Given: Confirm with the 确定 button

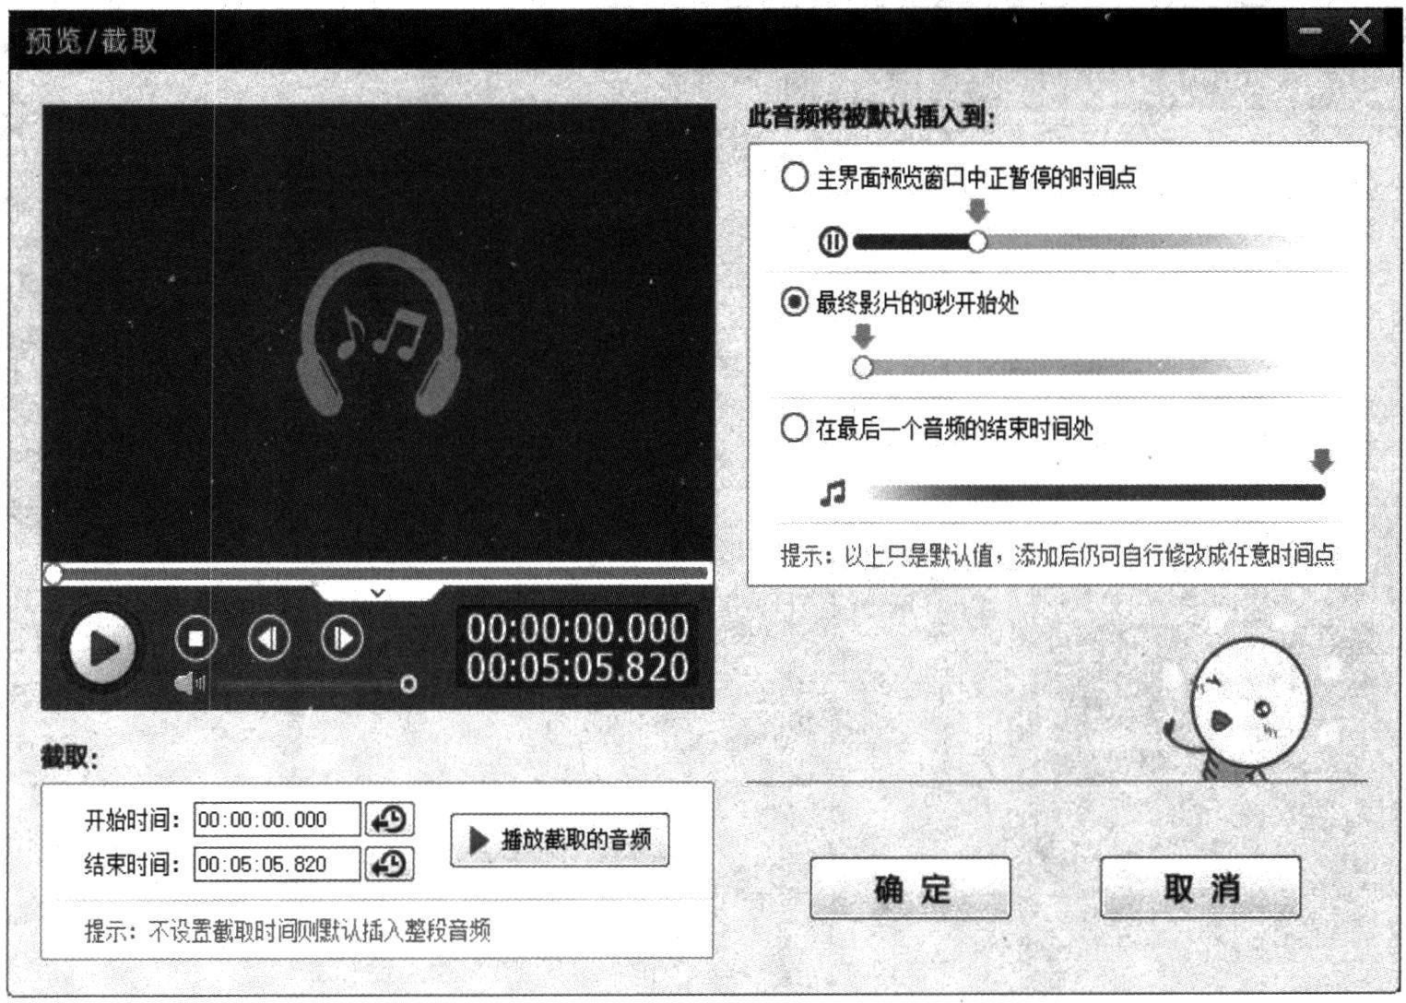Looking at the screenshot, I should pos(910,888).
